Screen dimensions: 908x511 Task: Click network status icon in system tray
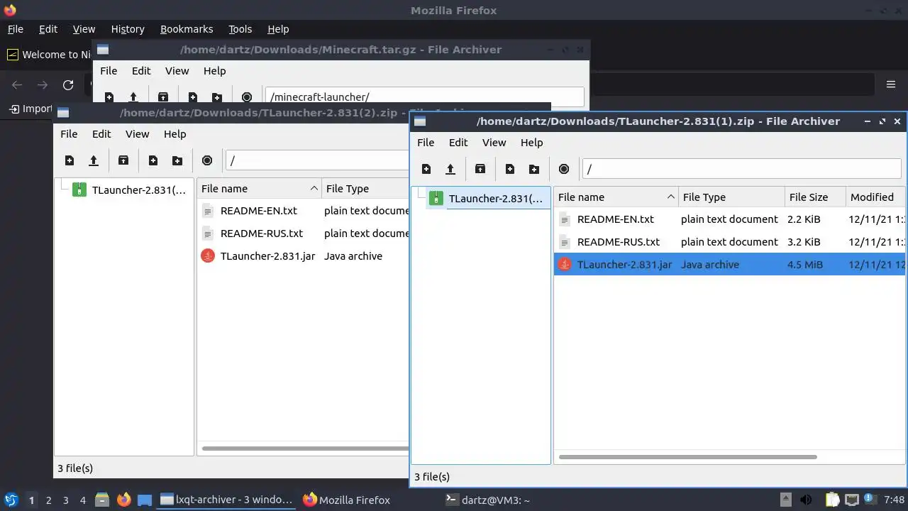[x=852, y=500]
